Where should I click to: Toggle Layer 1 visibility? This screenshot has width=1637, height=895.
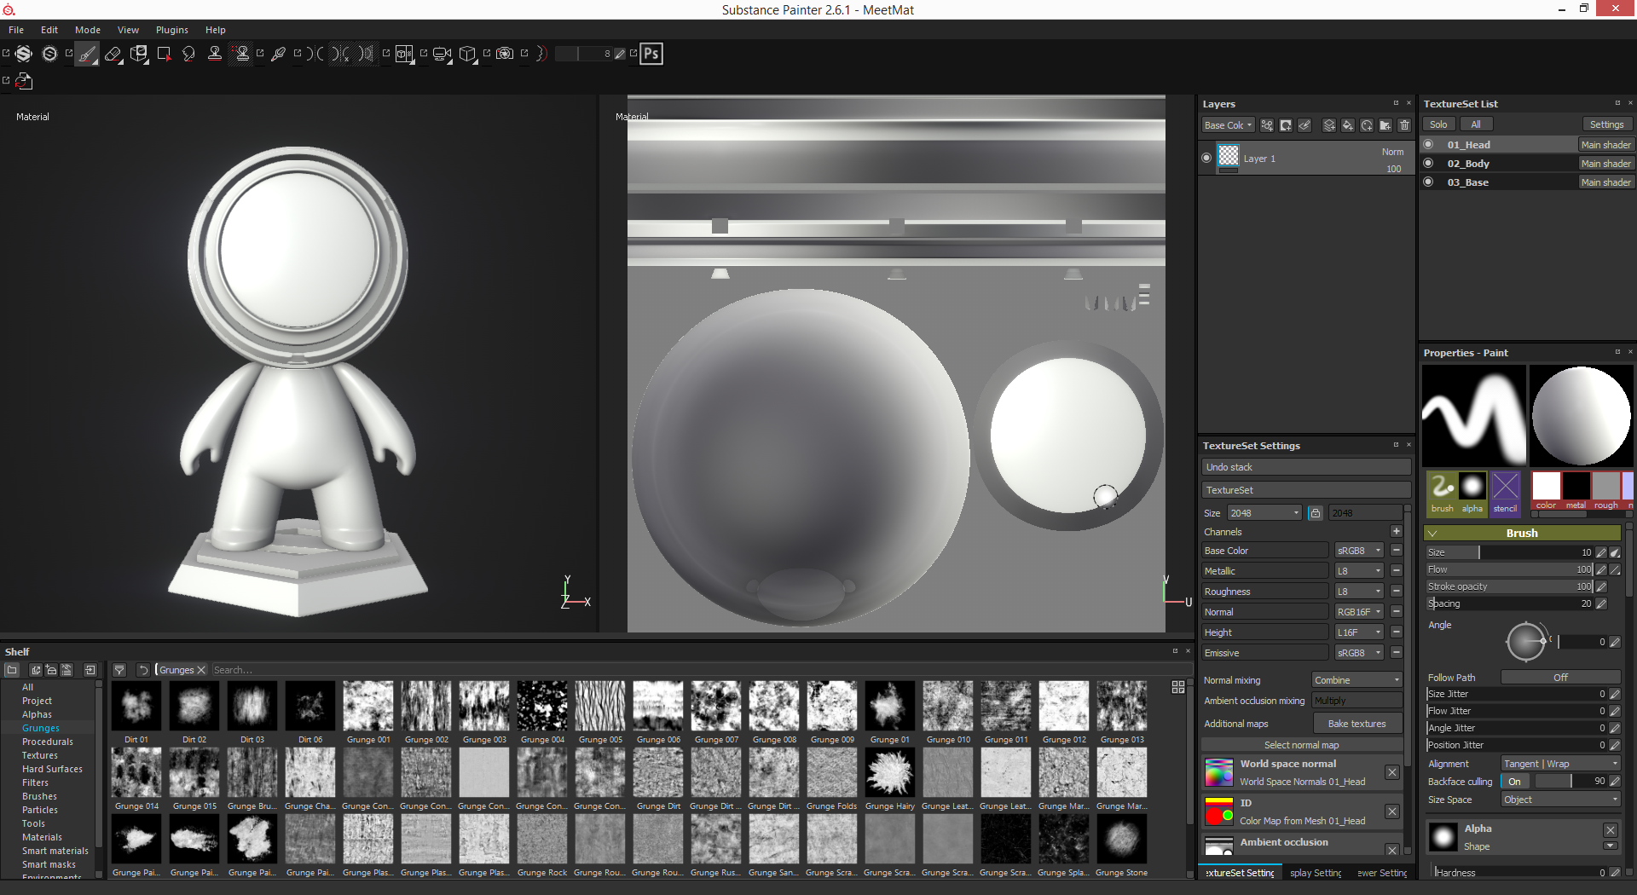(1206, 158)
